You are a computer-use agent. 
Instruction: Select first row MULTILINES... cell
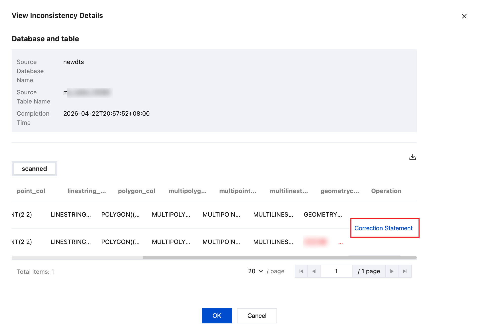273,215
